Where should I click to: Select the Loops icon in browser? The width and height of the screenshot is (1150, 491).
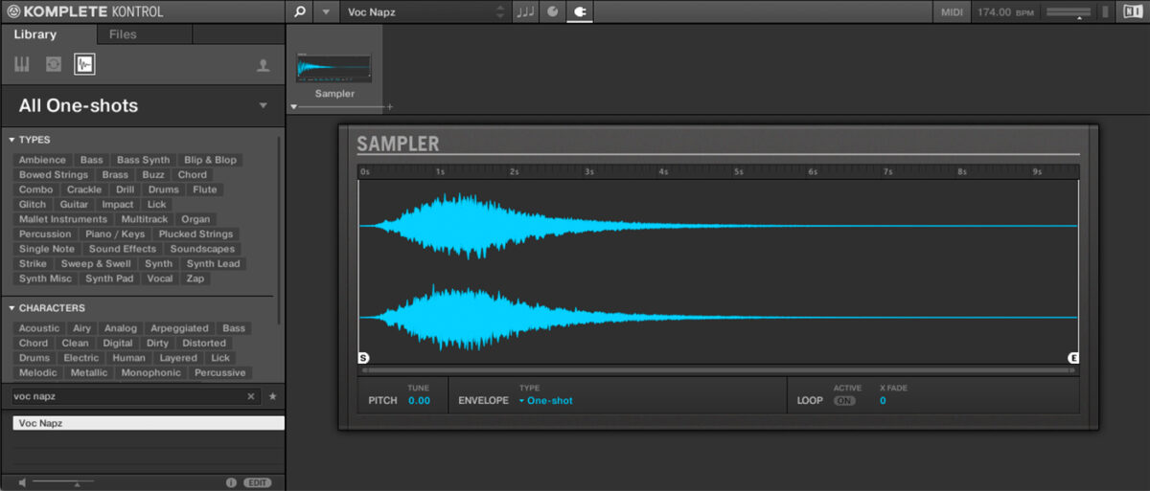[54, 64]
